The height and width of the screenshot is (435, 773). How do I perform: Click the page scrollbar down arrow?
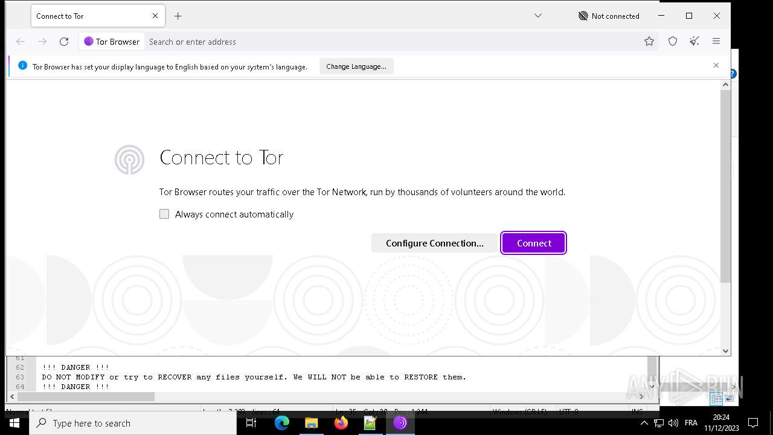tap(726, 350)
